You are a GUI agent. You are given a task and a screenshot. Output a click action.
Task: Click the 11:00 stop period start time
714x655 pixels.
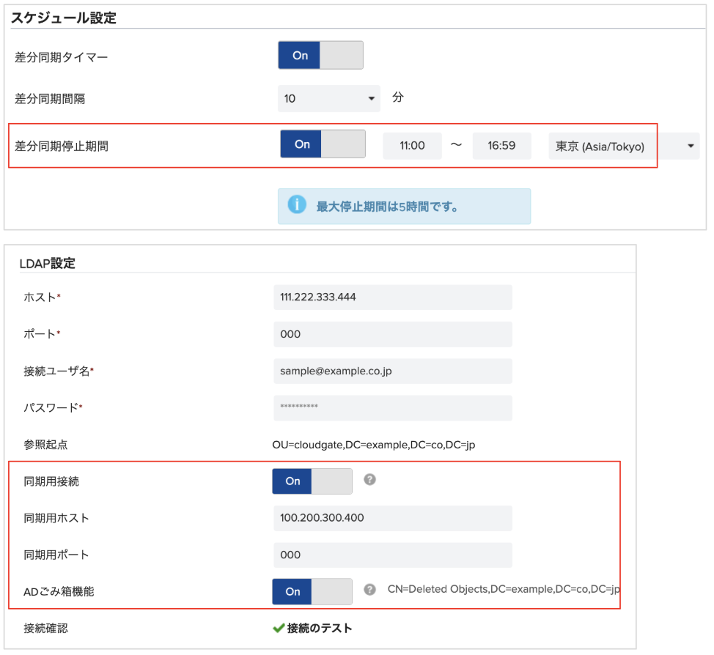click(x=412, y=146)
